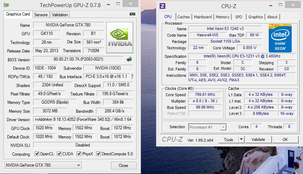303x174 pixels.
Task: Open the Processor #1 selection dropdown
Action: coord(207,127)
